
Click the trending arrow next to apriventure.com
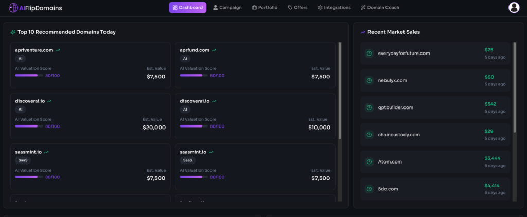[58, 50]
